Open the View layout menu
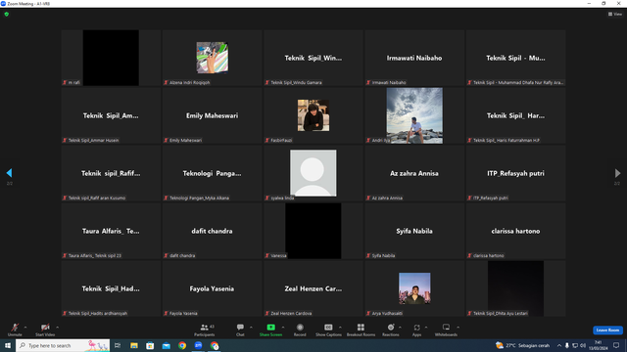Image resolution: width=627 pixels, height=352 pixels. [x=615, y=14]
